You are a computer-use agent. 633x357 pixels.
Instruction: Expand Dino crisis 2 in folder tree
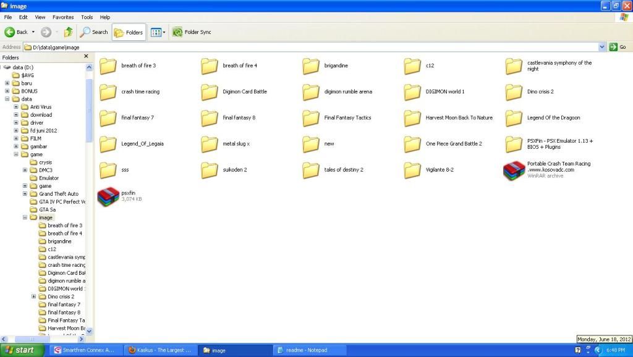33,296
